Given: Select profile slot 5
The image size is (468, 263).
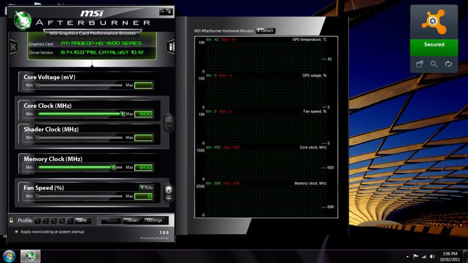Looking at the screenshot, I should [70, 220].
